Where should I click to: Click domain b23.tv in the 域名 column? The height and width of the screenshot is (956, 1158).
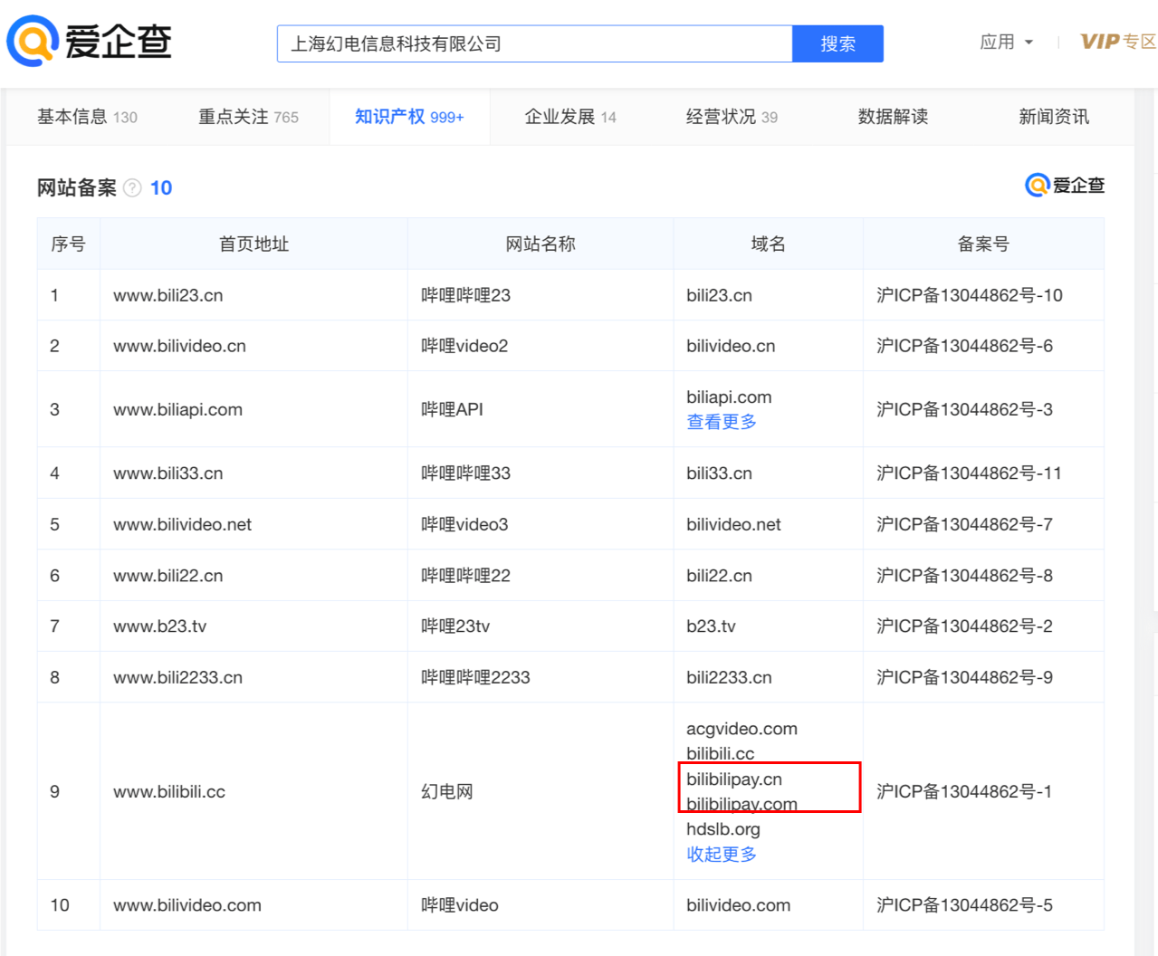pyautogui.click(x=711, y=626)
